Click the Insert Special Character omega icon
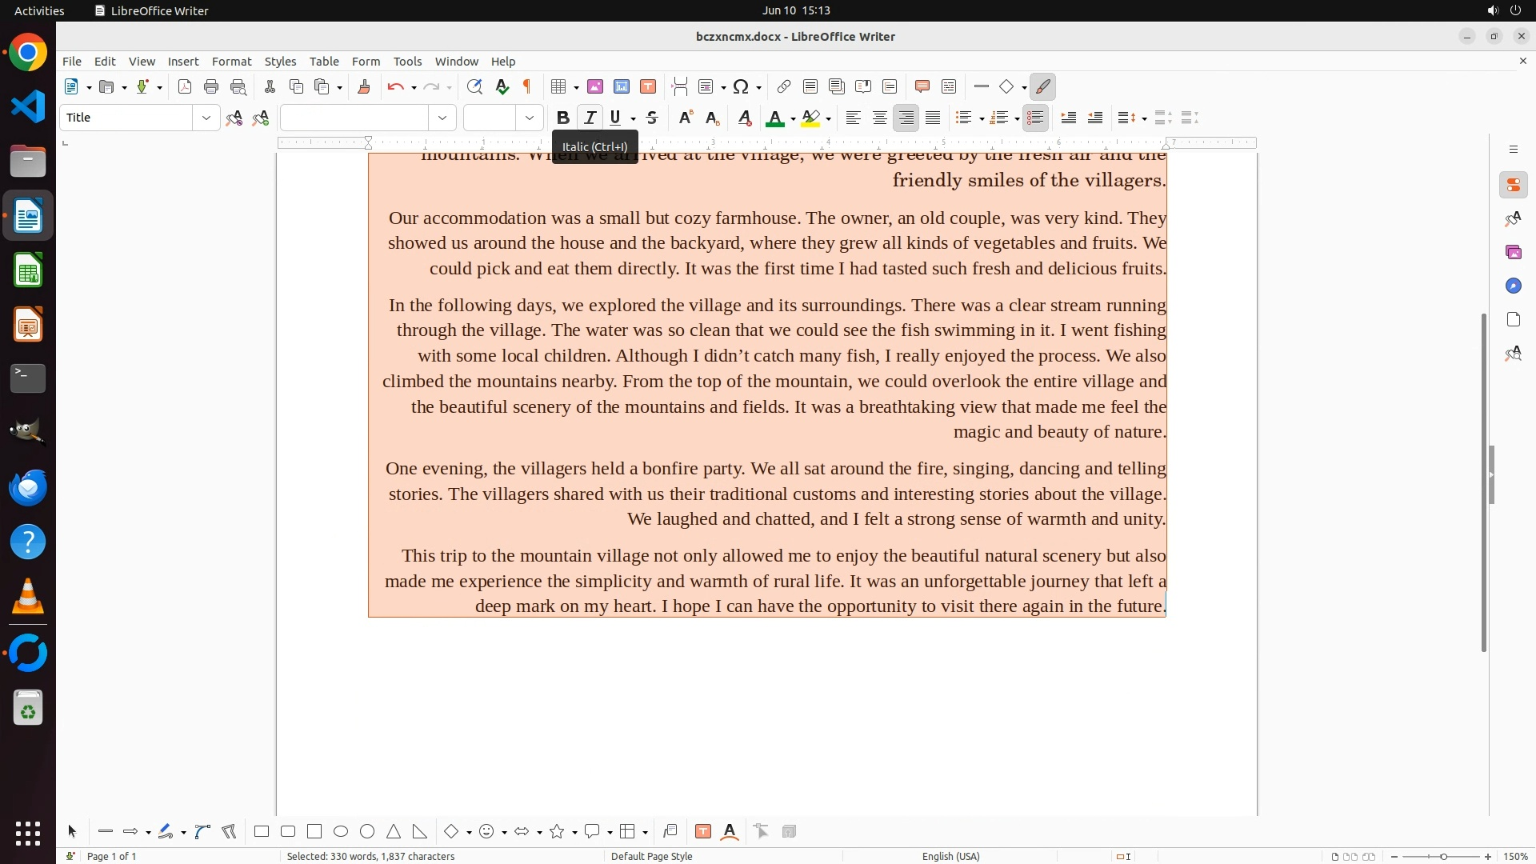Viewport: 1536px width, 864px height. click(741, 87)
